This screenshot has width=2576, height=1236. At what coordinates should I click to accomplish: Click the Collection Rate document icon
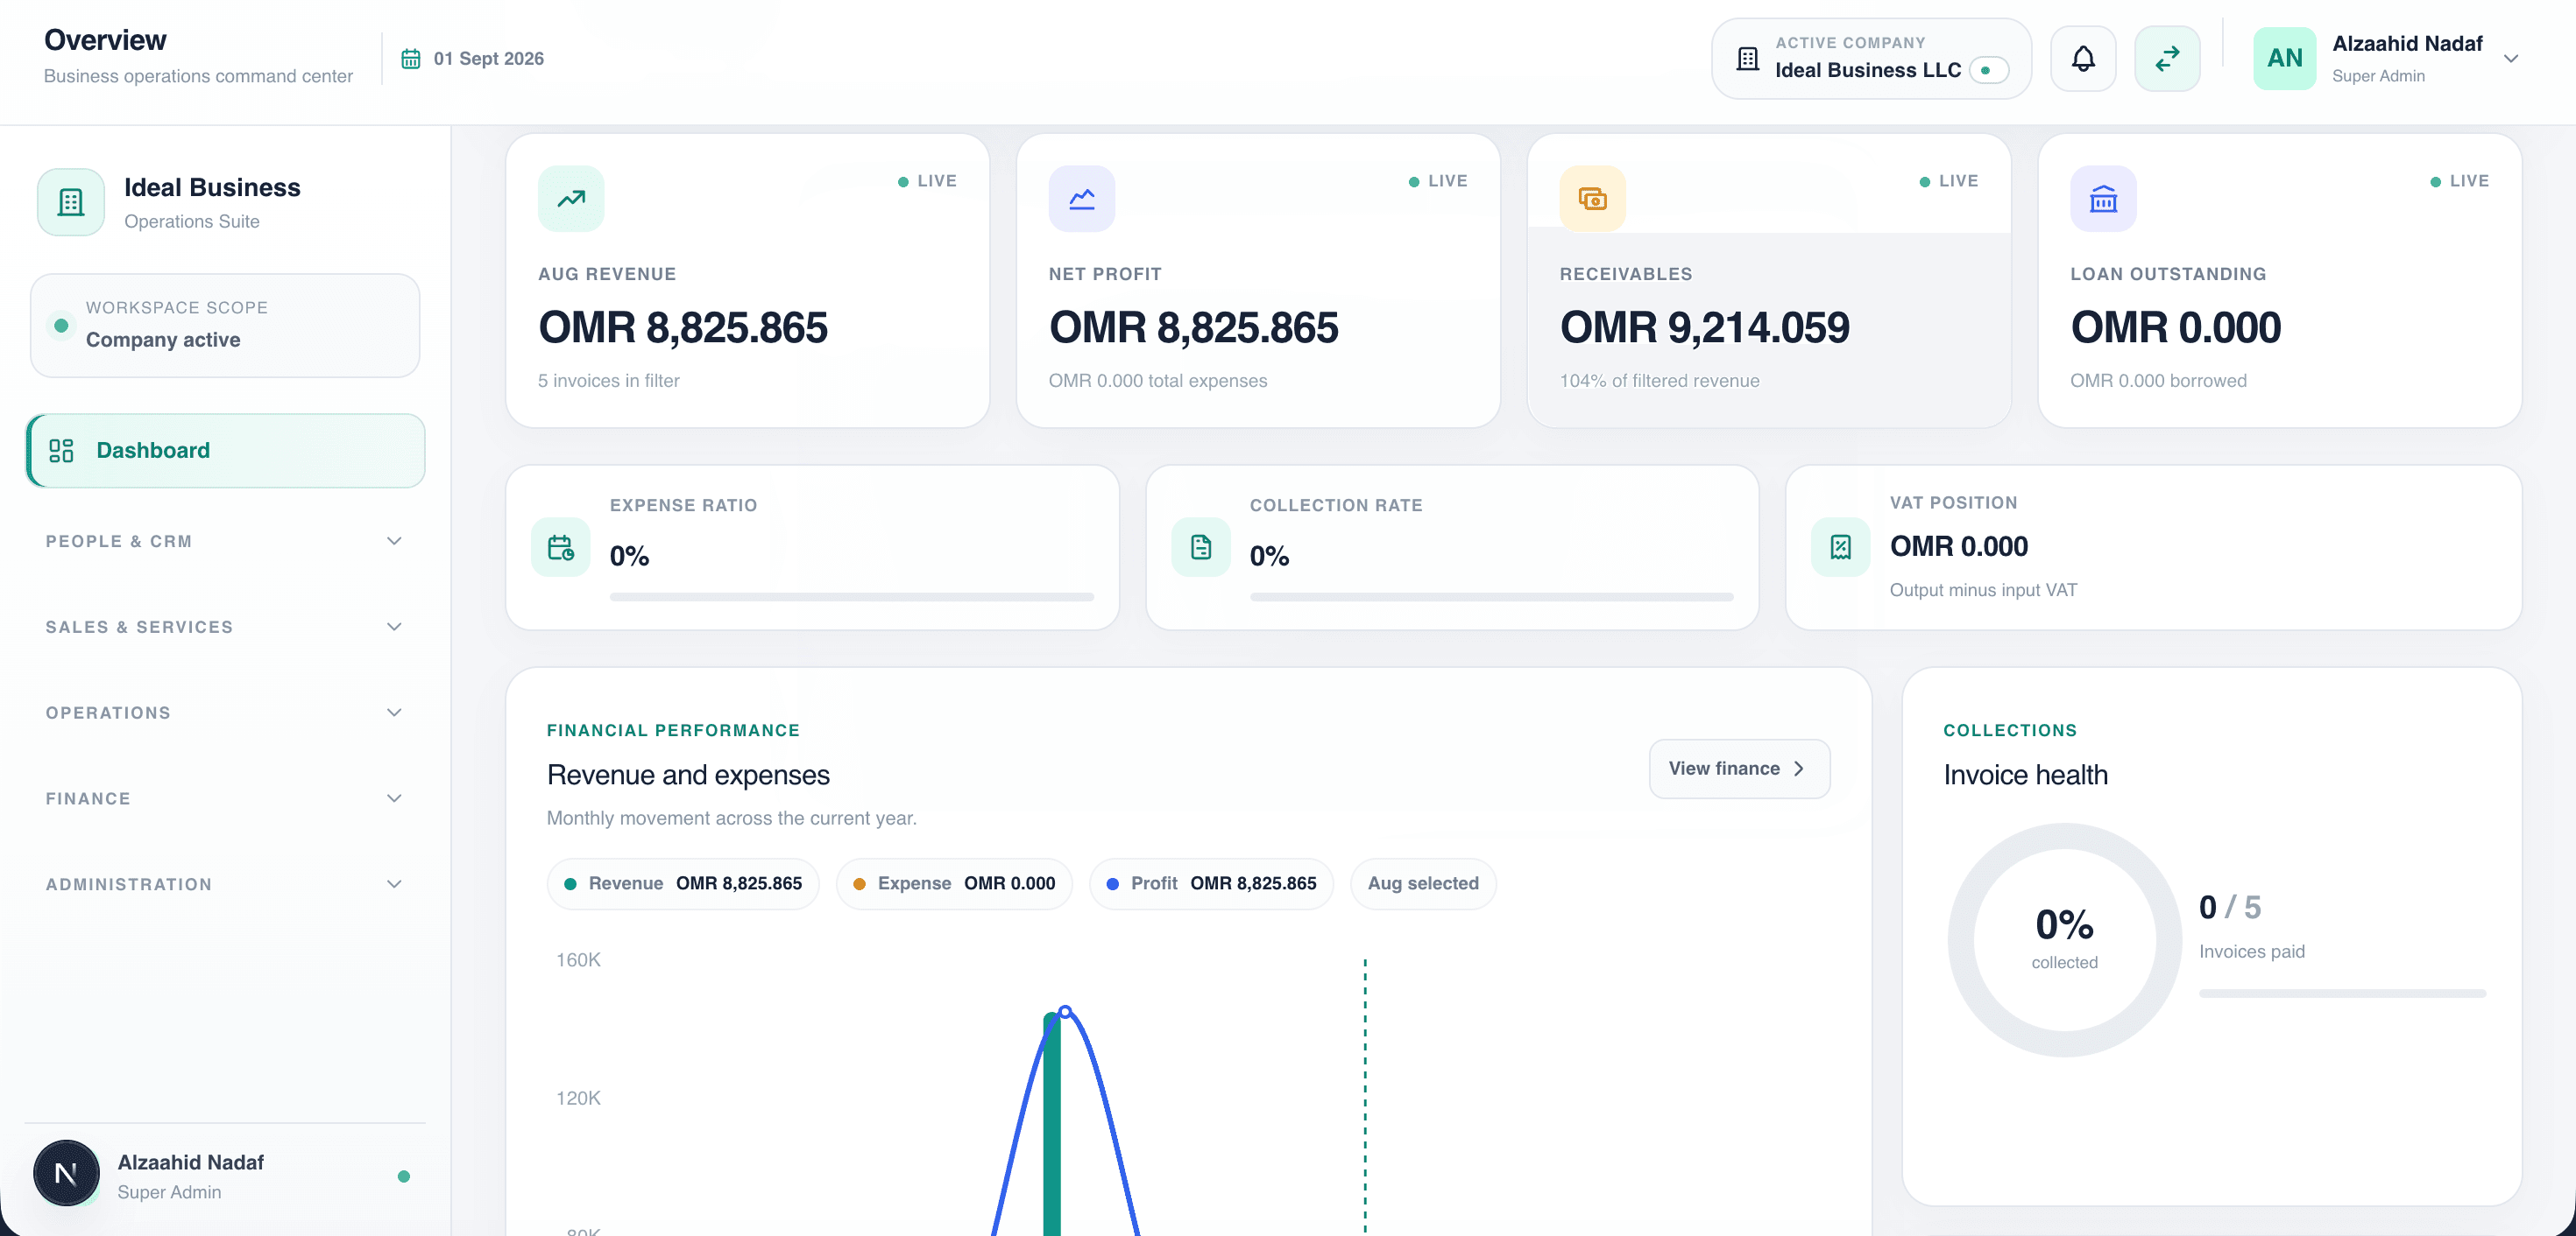pos(1201,546)
